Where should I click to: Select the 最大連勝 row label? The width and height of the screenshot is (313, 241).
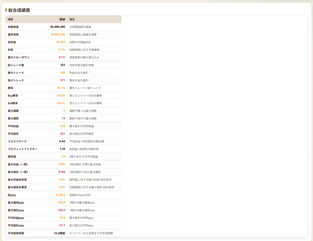13,111
